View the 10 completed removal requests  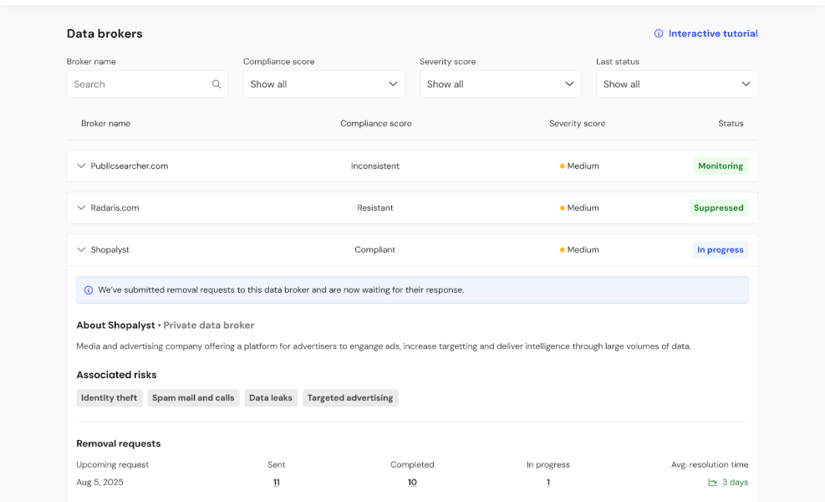[412, 483]
